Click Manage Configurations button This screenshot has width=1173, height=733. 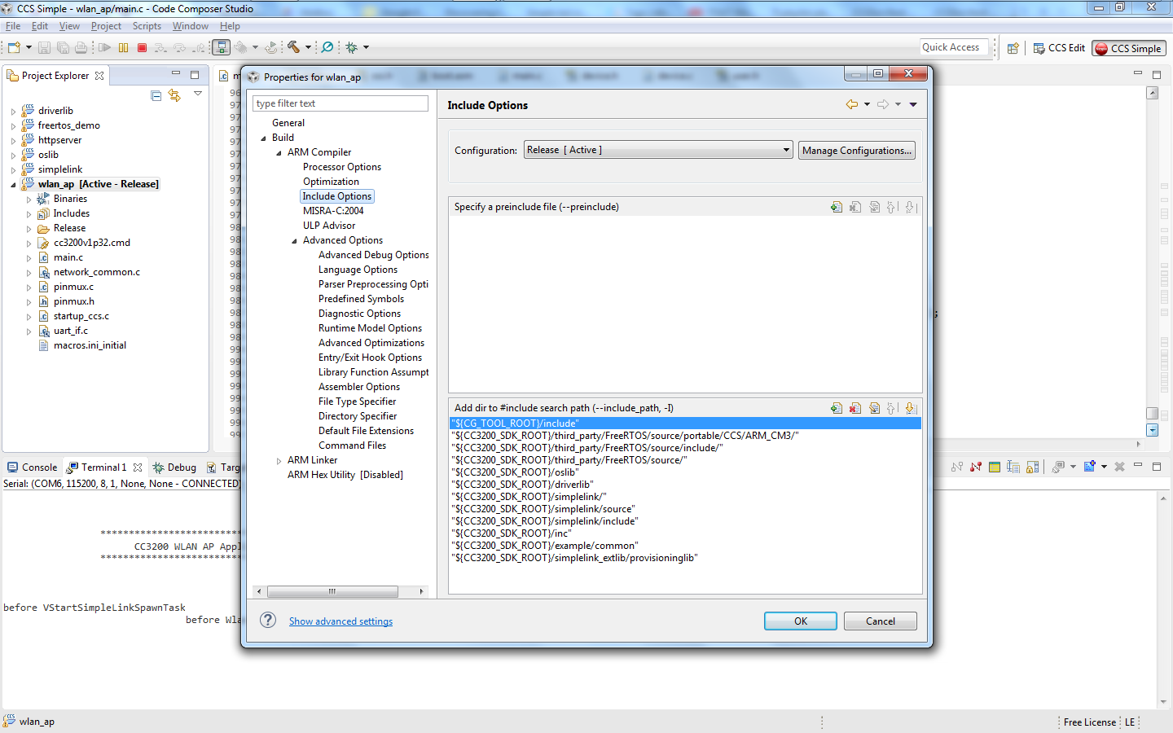pyautogui.click(x=857, y=151)
